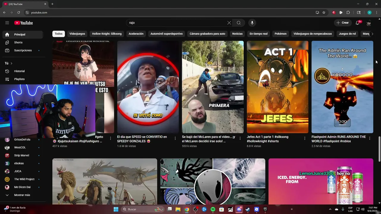Open The Wild Project subscription channel
This screenshot has height=214, width=381.
(x=23, y=179)
